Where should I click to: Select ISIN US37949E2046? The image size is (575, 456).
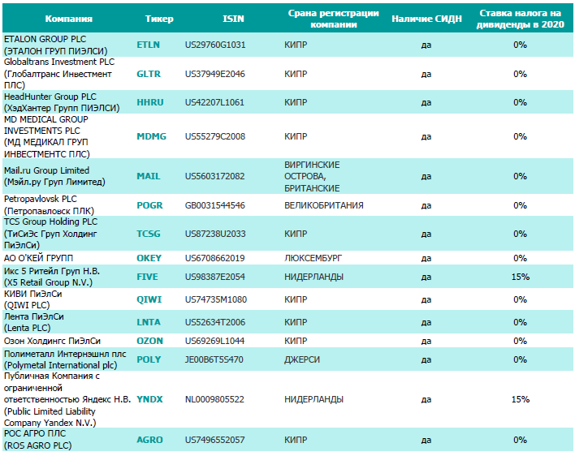pos(214,74)
